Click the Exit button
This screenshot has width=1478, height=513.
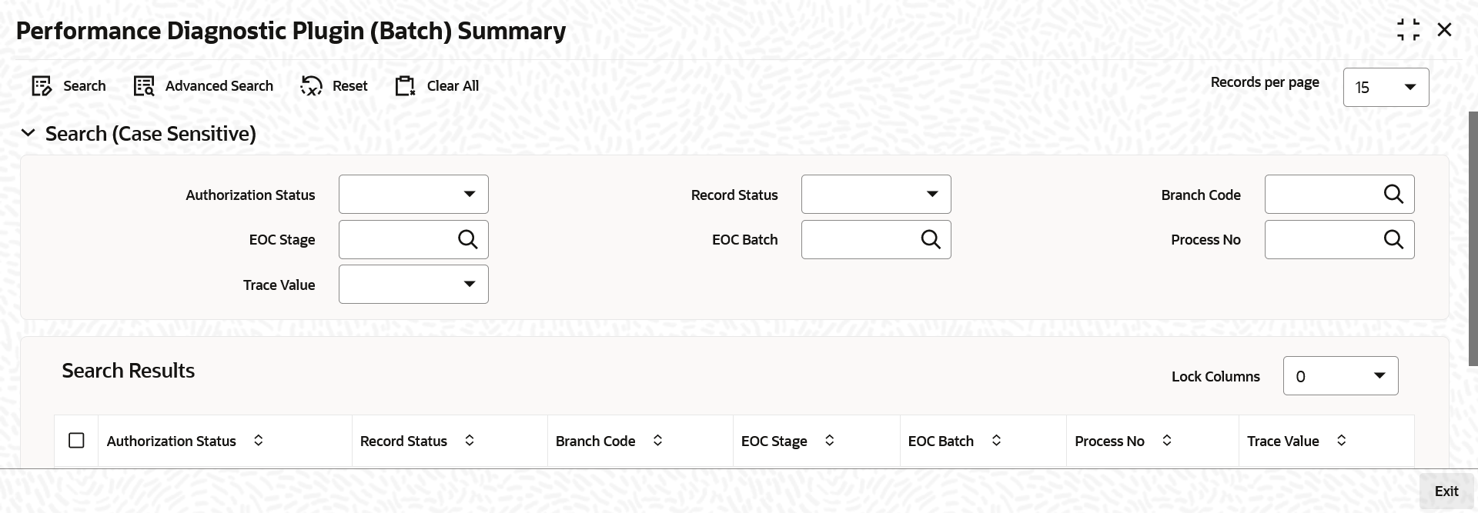(x=1446, y=491)
